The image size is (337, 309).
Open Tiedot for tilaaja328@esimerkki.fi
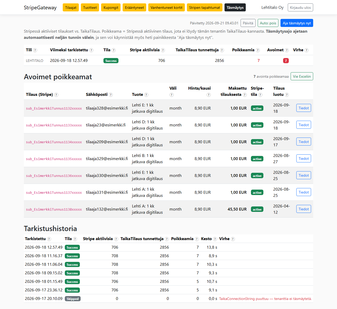point(304,108)
